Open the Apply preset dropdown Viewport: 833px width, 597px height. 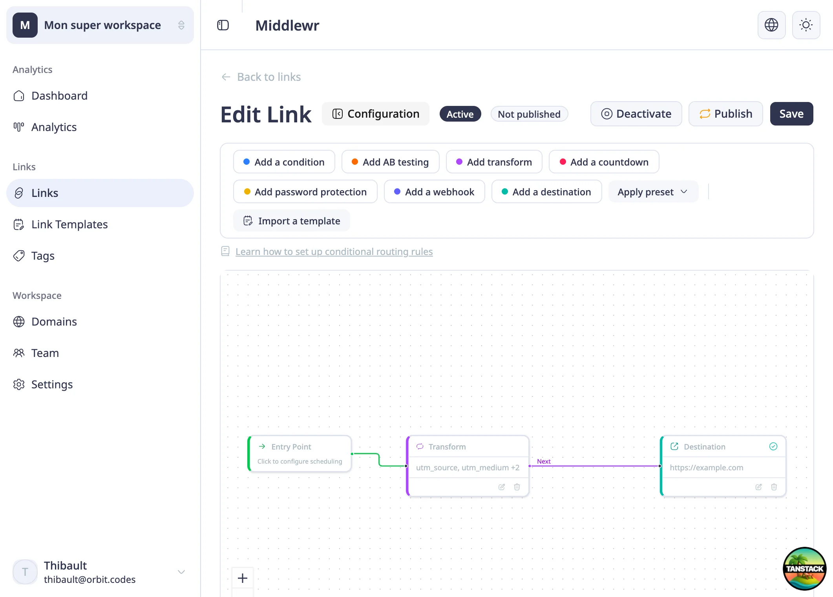point(653,192)
